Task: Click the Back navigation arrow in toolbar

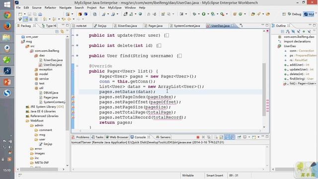Action: pos(69,19)
